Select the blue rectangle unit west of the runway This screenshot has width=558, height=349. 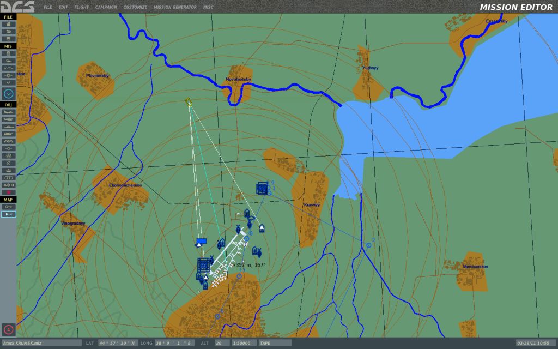coord(202,241)
